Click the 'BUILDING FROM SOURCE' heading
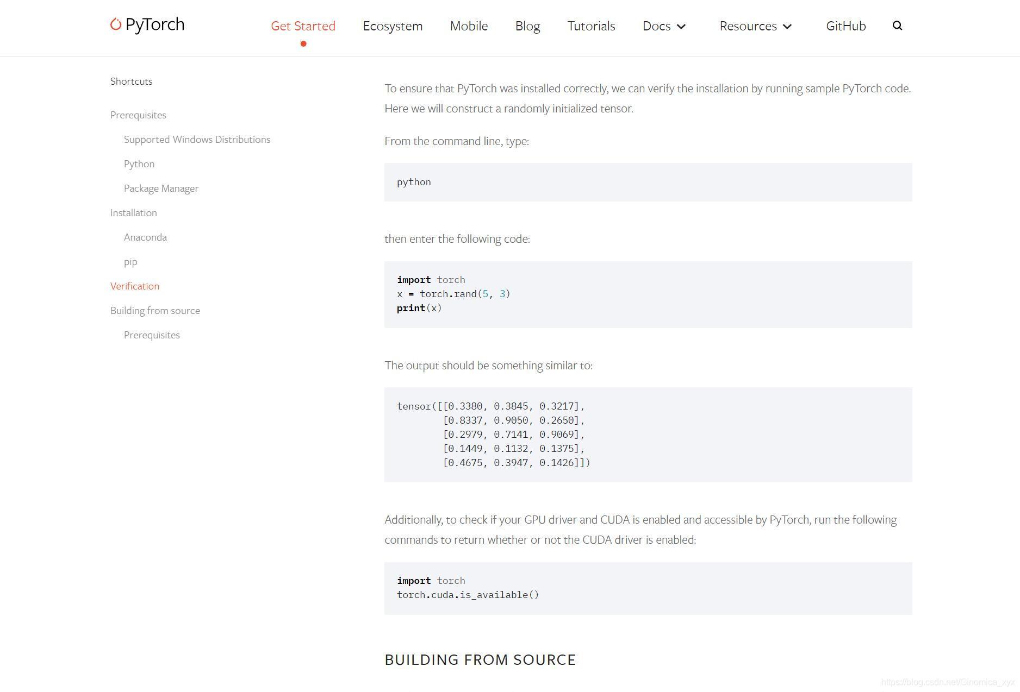Image resolution: width=1020 pixels, height=692 pixels. coord(480,659)
